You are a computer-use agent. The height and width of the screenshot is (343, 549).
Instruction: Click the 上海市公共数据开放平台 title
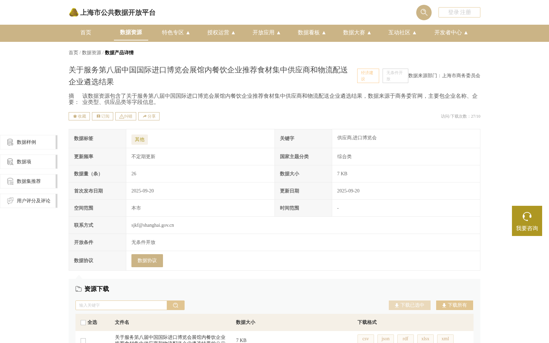point(118,13)
